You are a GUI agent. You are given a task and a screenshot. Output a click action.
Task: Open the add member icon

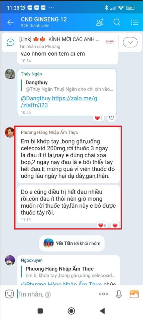click(x=100, y=22)
